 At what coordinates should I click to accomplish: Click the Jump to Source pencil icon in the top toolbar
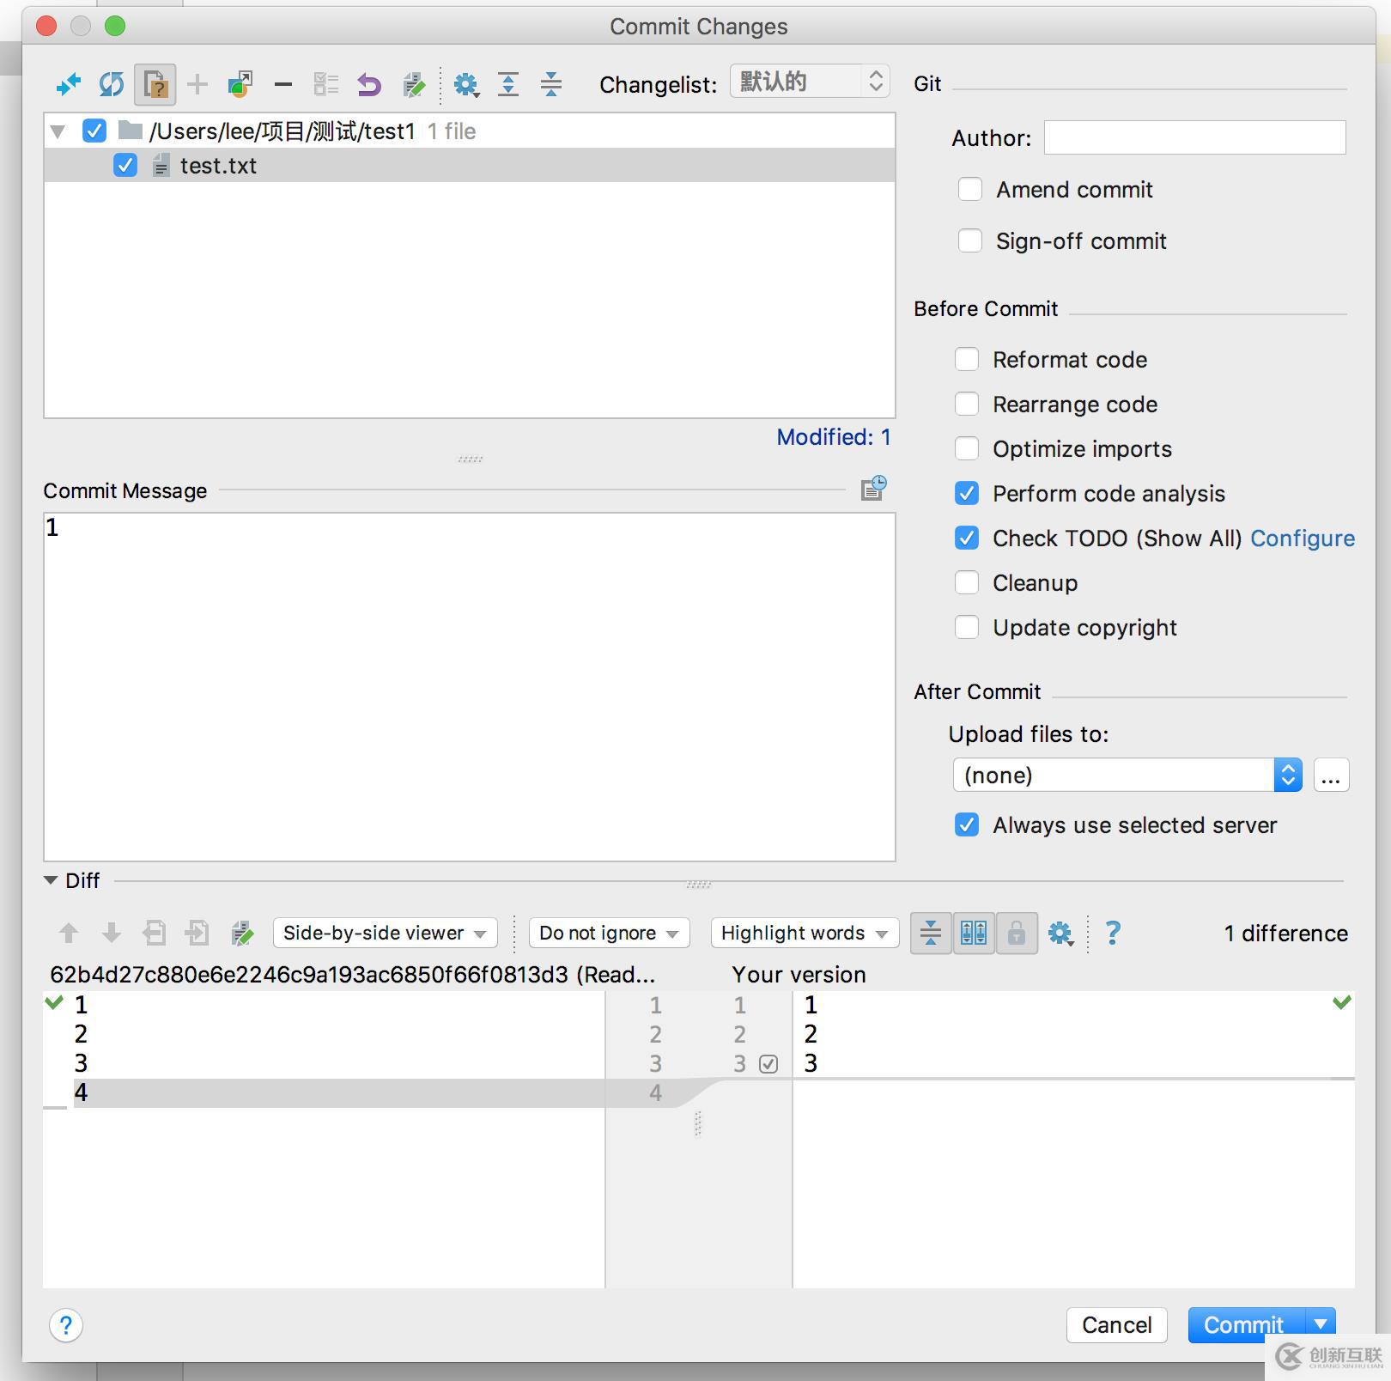[x=414, y=84]
